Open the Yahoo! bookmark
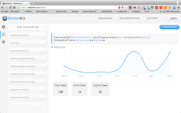This screenshot has height=113, width=181. click(x=15, y=11)
